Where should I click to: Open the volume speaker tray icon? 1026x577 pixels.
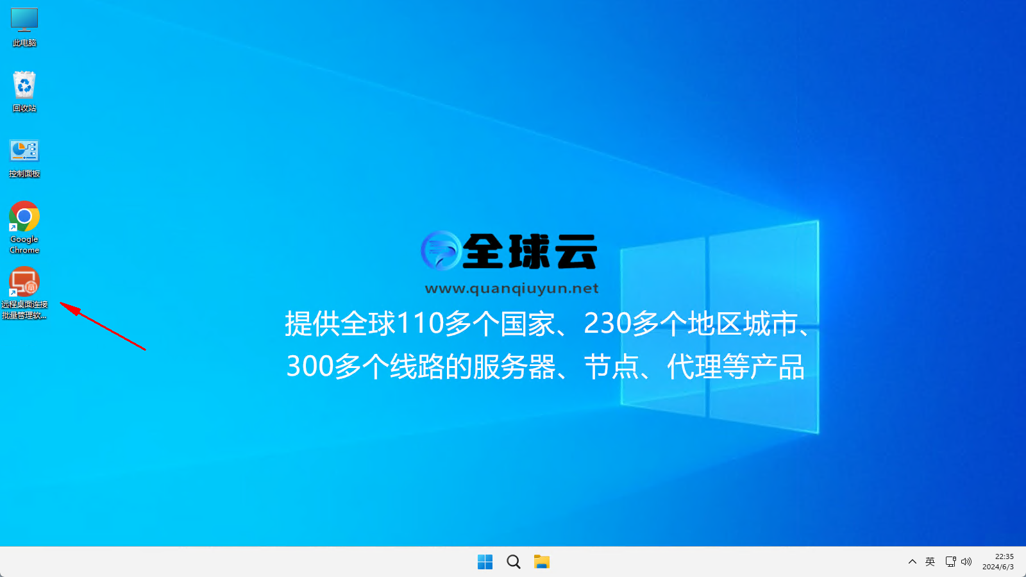click(x=966, y=562)
